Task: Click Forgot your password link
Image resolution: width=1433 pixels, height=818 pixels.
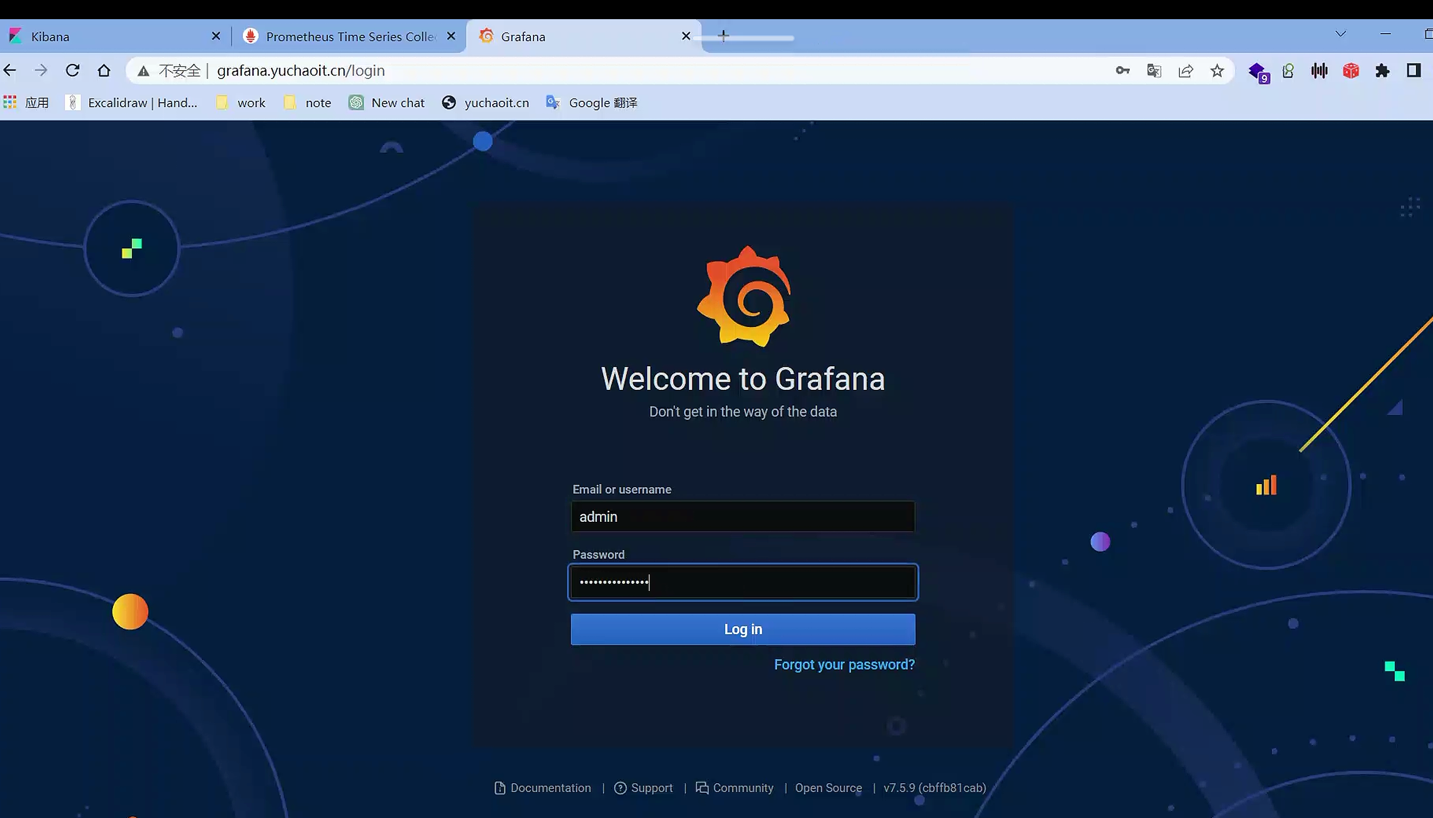Action: click(844, 665)
